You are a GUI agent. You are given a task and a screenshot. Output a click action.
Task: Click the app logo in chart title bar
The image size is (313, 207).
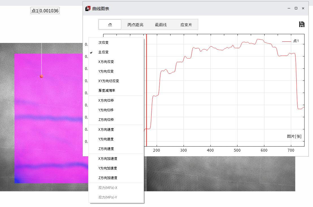coord(88,8)
